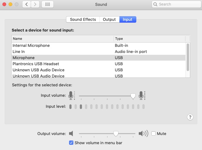Screen dimensions: 202x150
Task: Go back with the left chevron button
Action: [x=26, y=4]
